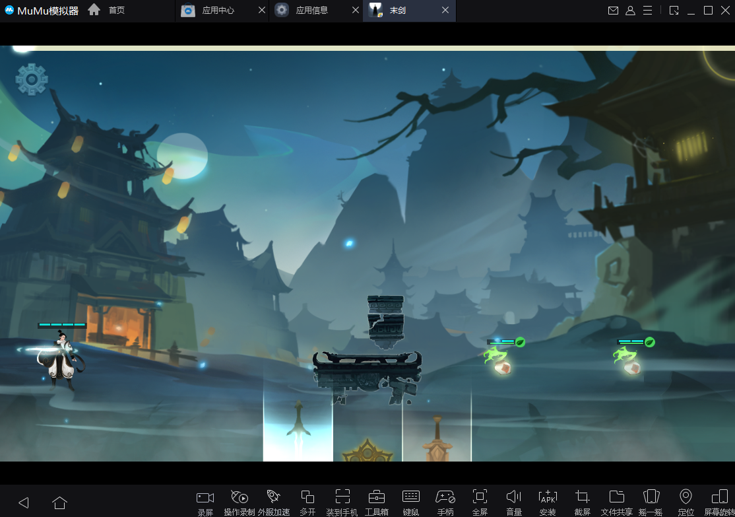Click 装到手机 install to phone
This screenshot has height=517, width=735.
(x=342, y=502)
